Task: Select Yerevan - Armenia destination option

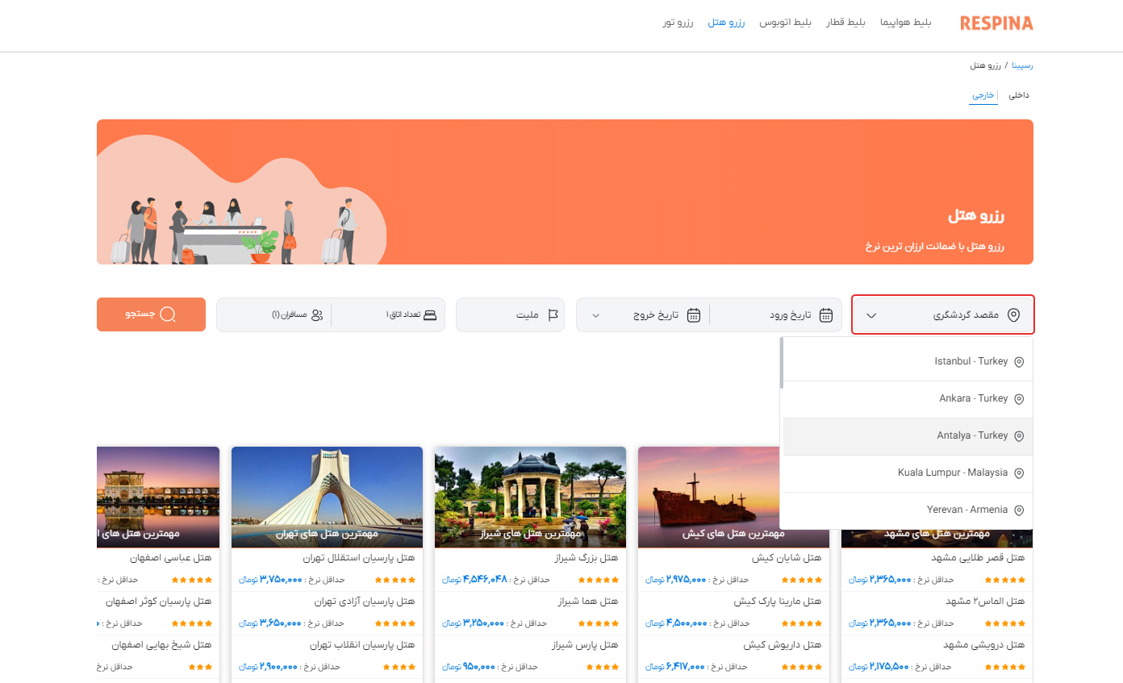Action: tap(966, 510)
